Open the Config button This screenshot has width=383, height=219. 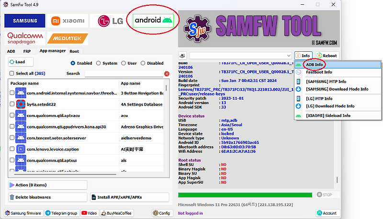pos(162,213)
